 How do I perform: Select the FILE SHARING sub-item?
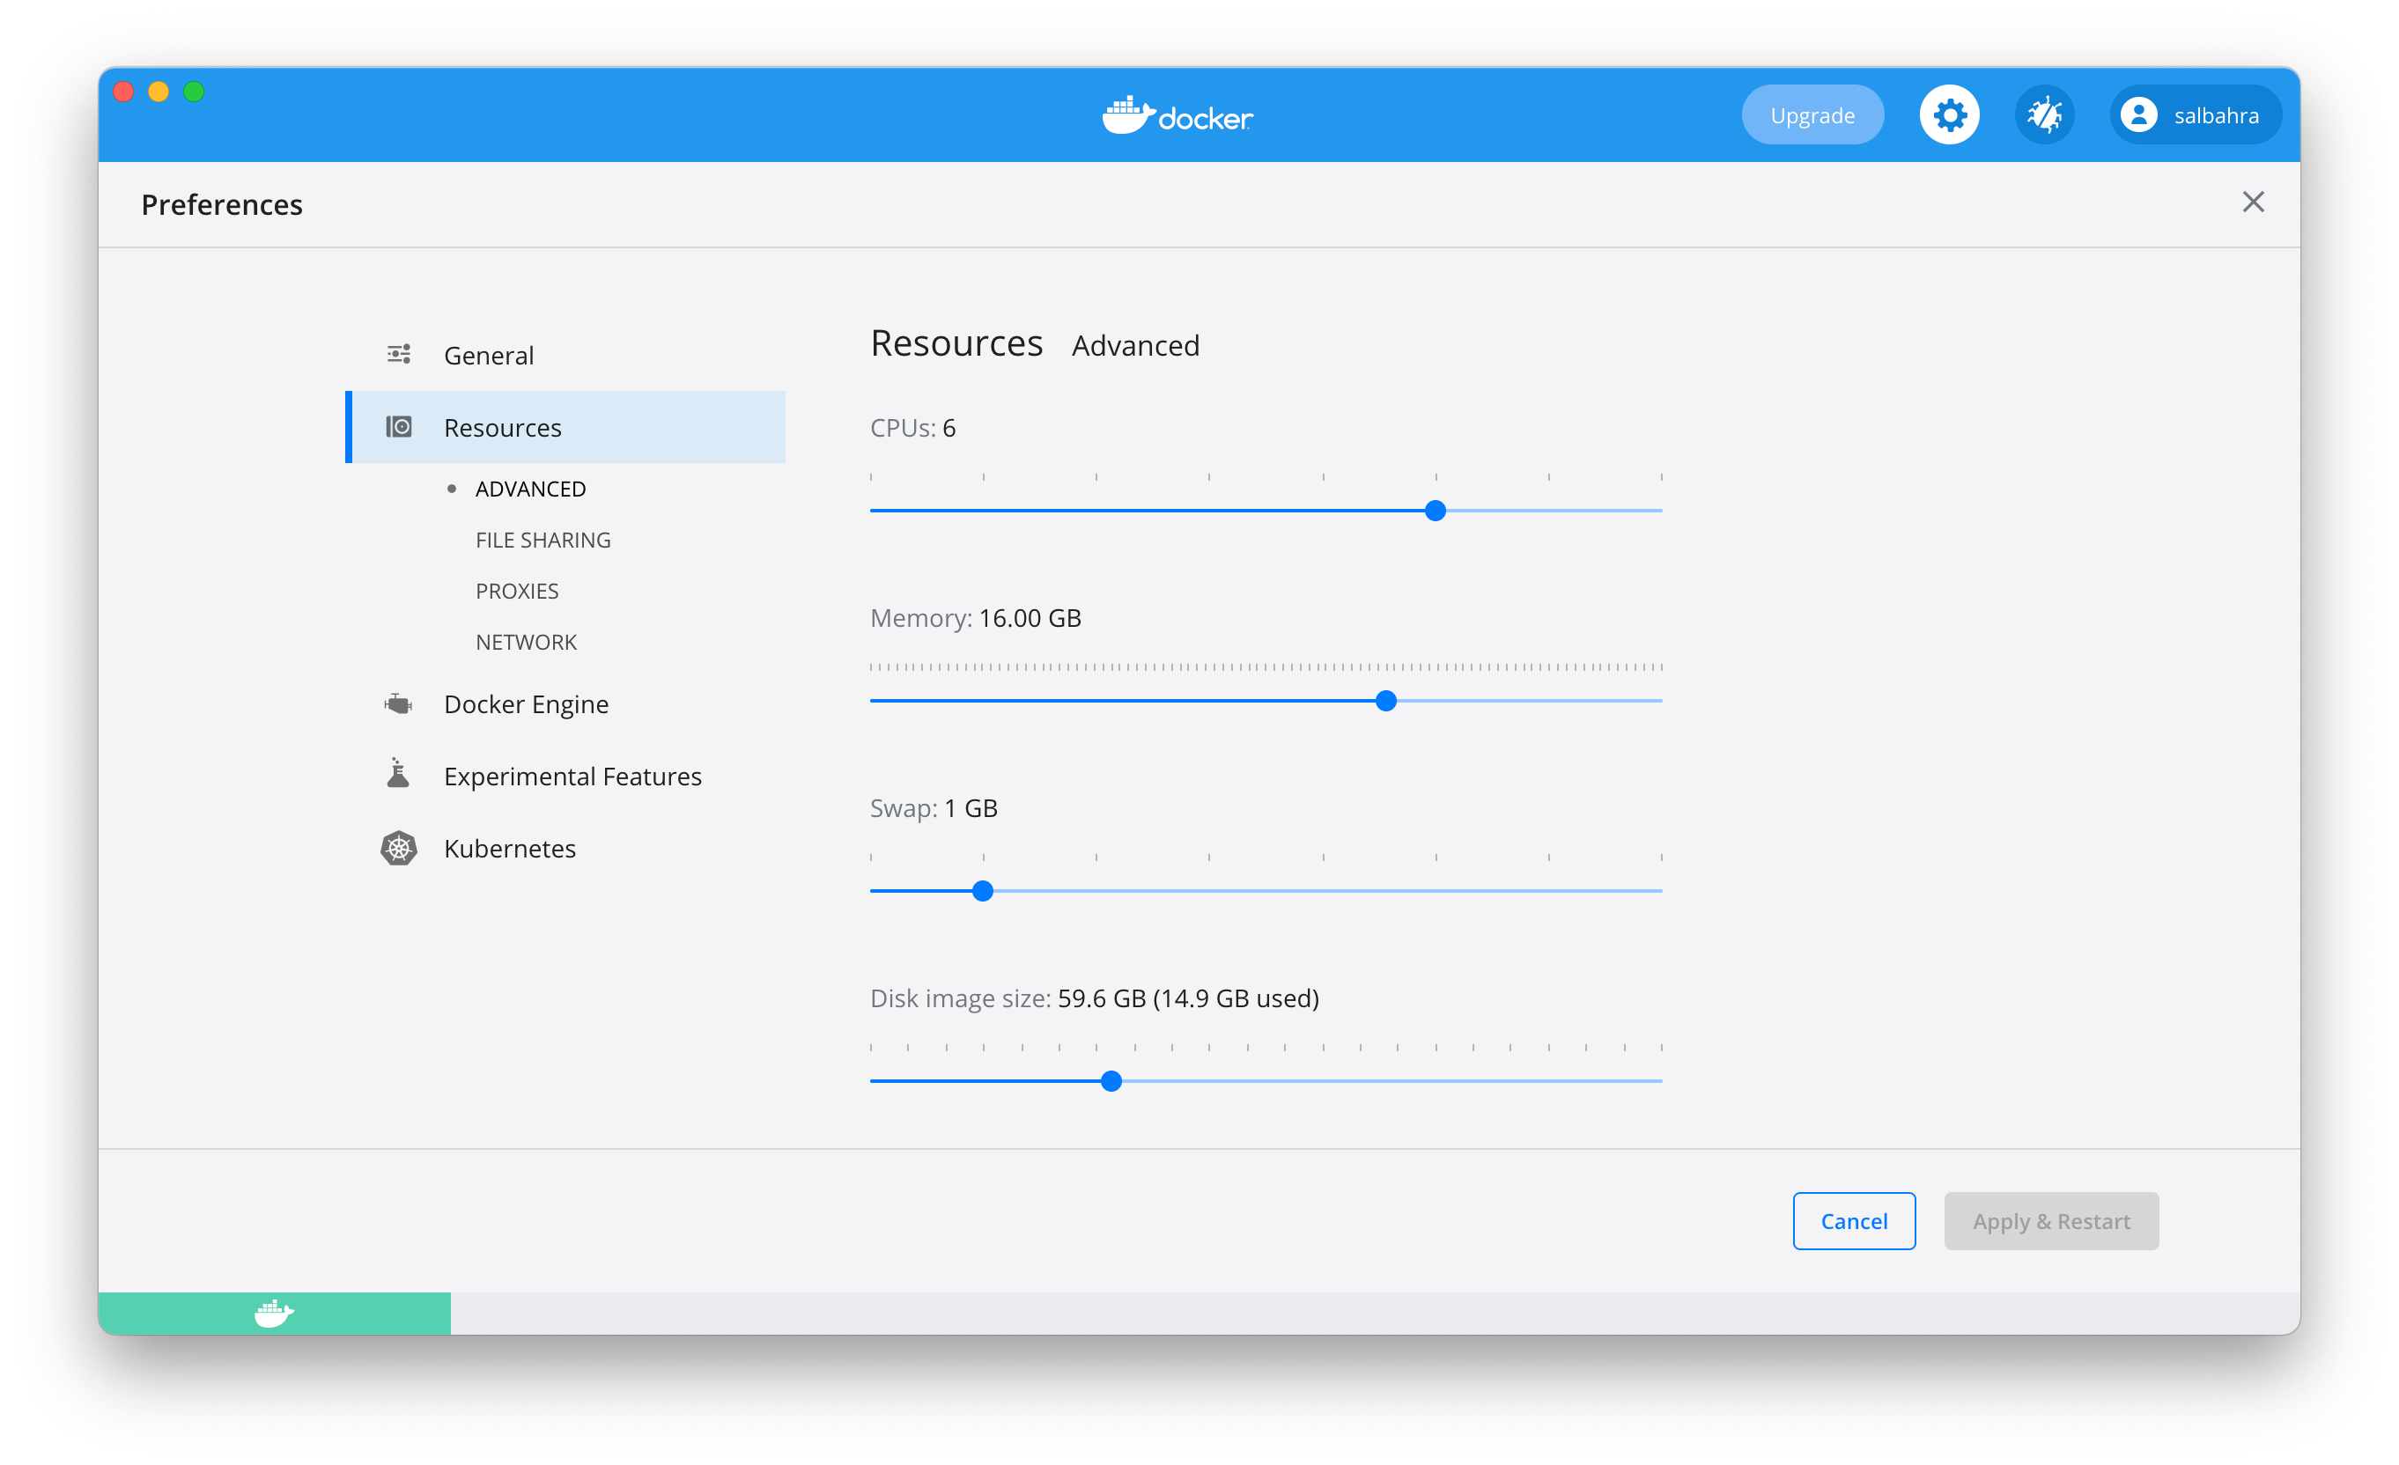(x=543, y=540)
